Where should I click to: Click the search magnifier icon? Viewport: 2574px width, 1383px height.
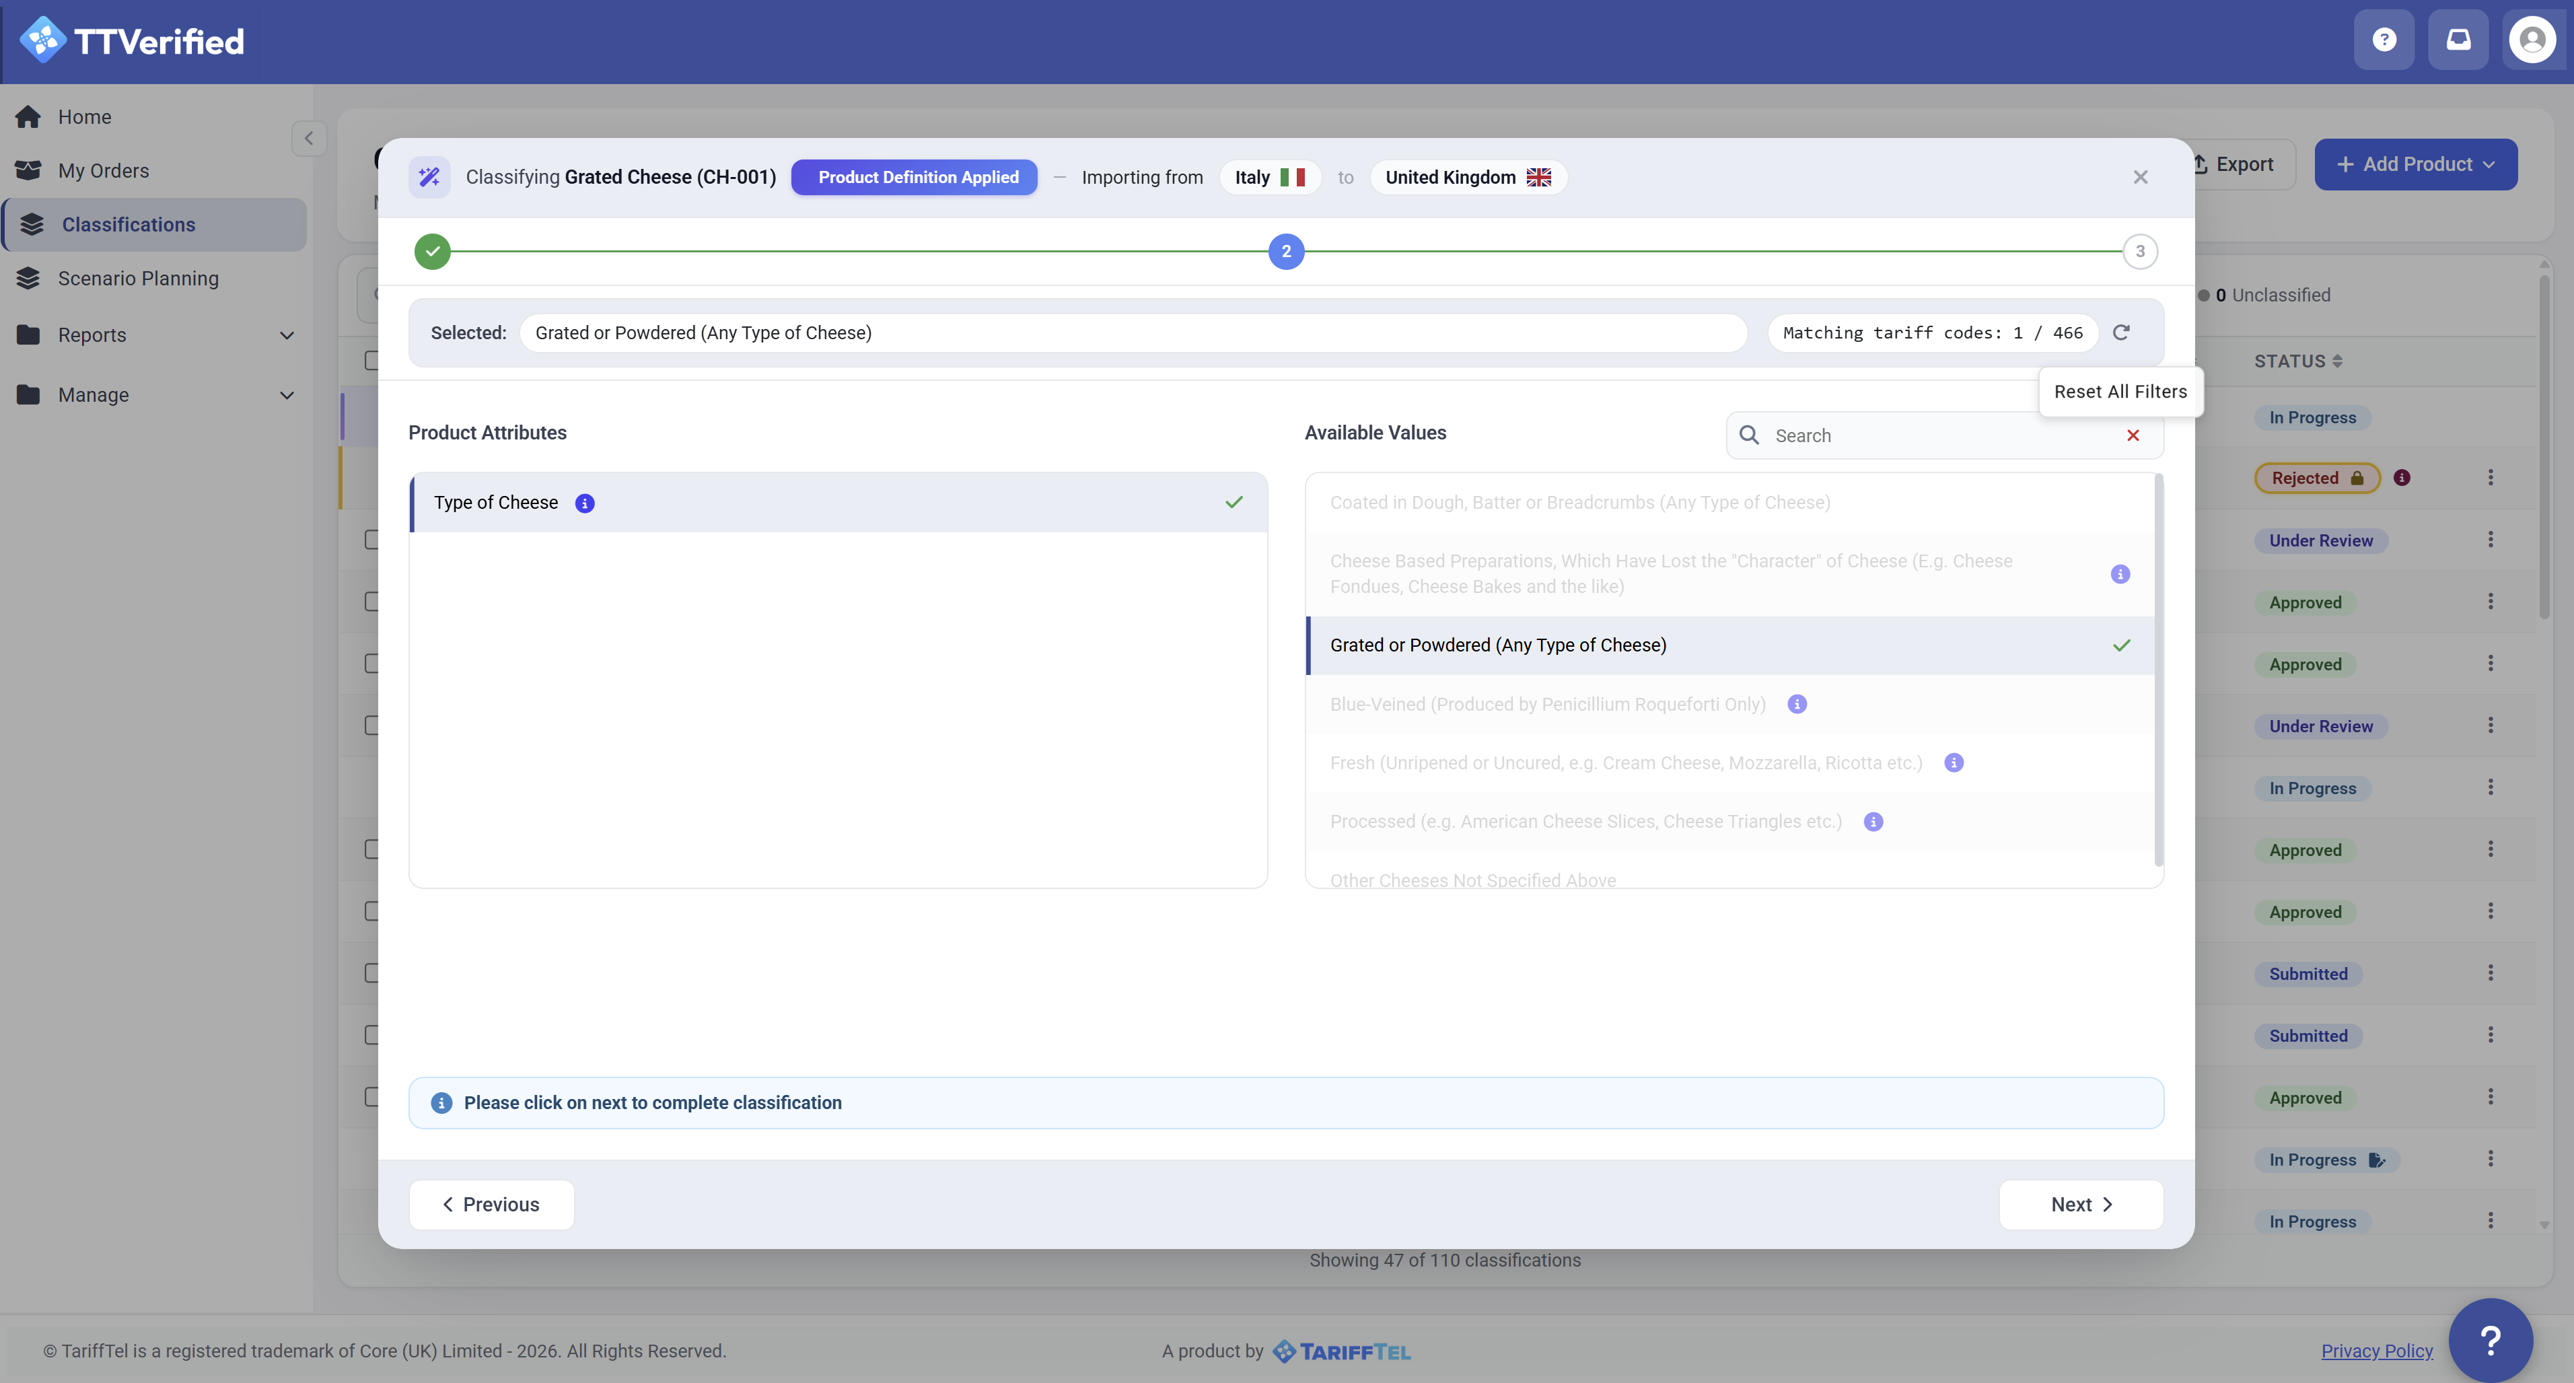click(1749, 435)
